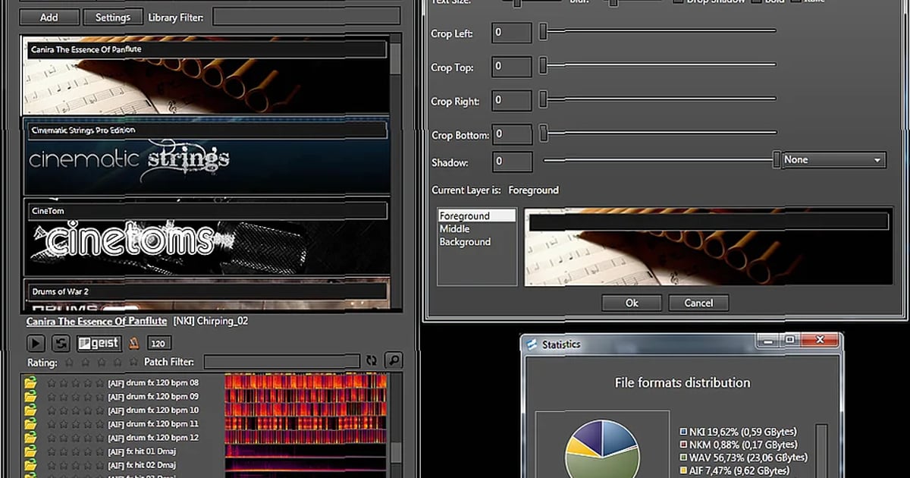Open folder icon for drum fx 120 bpm 08
Screen dimensions: 910x478
(30, 382)
